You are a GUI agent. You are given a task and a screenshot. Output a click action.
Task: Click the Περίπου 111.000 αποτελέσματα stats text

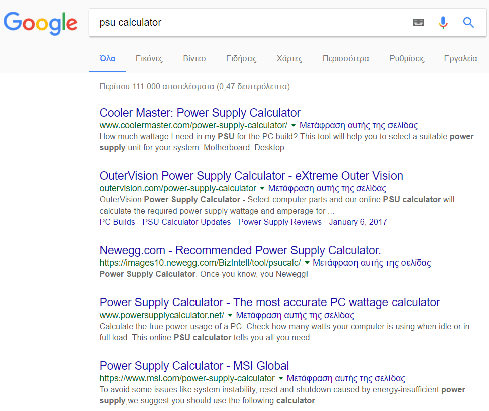[194, 87]
